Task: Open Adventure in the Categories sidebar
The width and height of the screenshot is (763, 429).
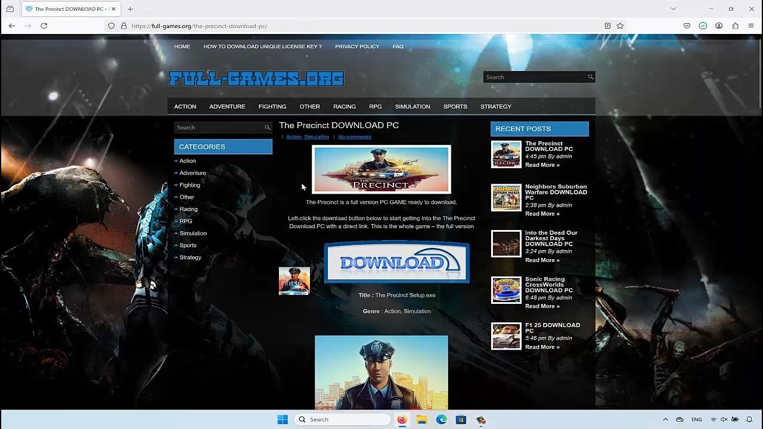Action: coord(193,173)
